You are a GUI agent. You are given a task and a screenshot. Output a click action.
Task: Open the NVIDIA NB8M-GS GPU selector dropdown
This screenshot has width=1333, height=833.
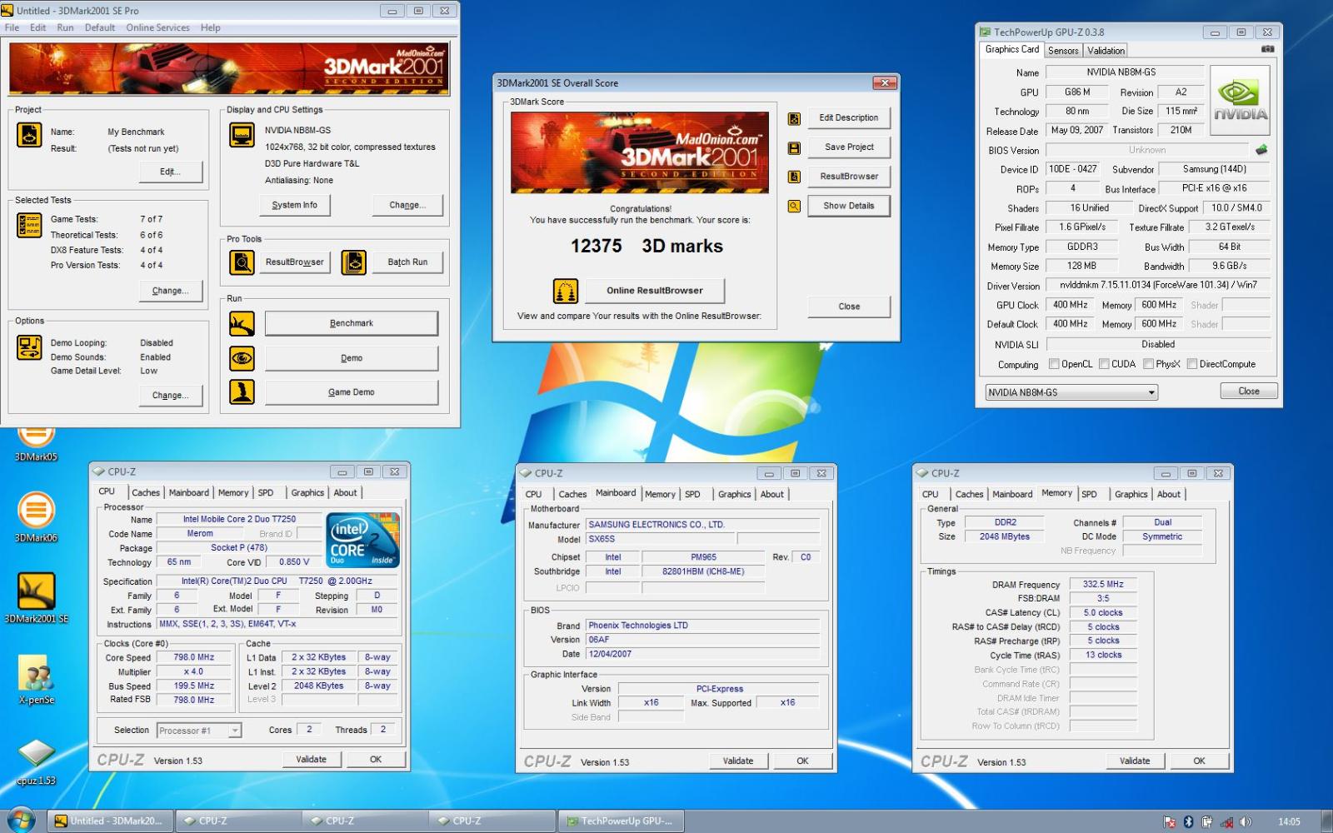[x=1071, y=392]
